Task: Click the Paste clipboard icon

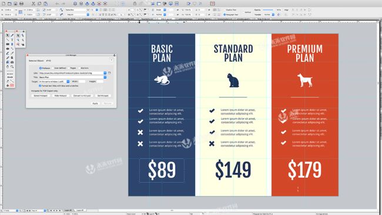Action: [46, 4]
